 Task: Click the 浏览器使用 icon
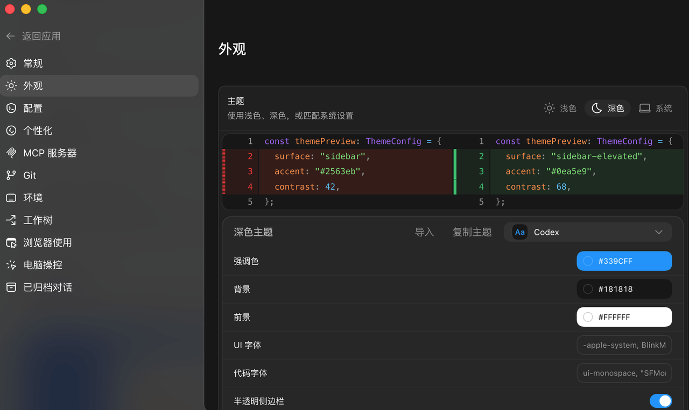tap(11, 243)
